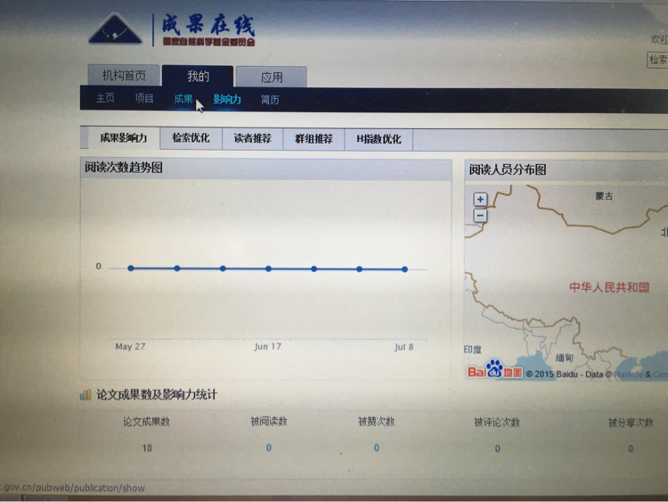Open the 机构首页 tab
The width and height of the screenshot is (668, 502).
[x=124, y=76]
